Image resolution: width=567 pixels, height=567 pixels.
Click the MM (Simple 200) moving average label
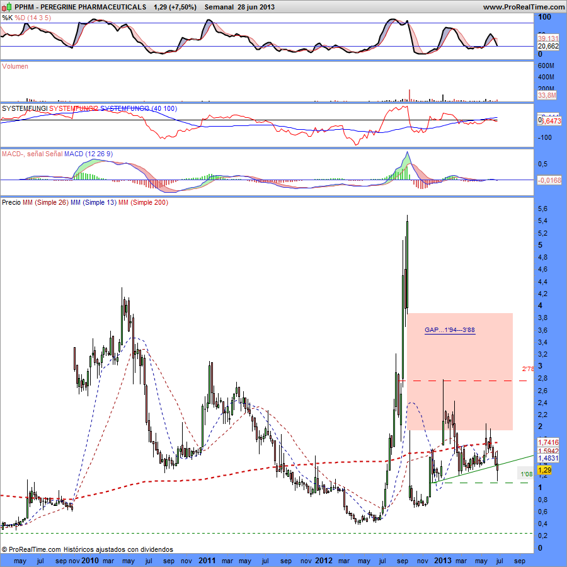pos(143,202)
